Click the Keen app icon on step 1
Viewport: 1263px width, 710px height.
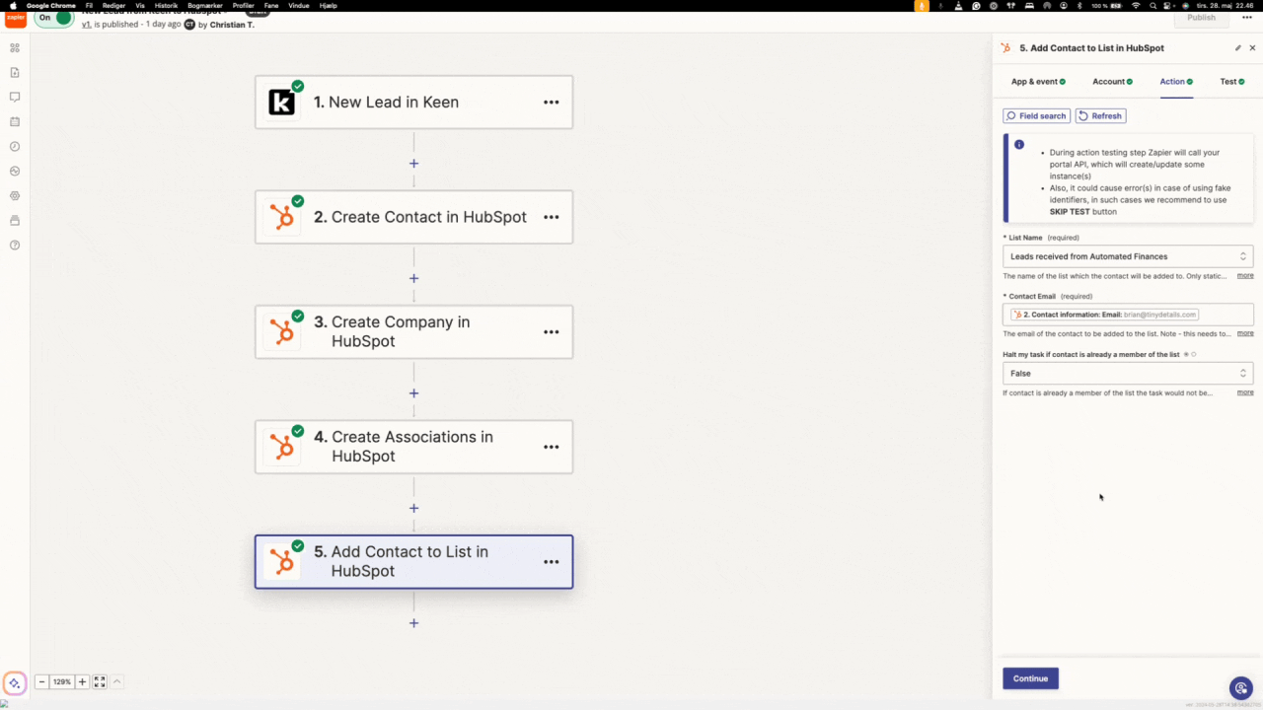(x=282, y=102)
